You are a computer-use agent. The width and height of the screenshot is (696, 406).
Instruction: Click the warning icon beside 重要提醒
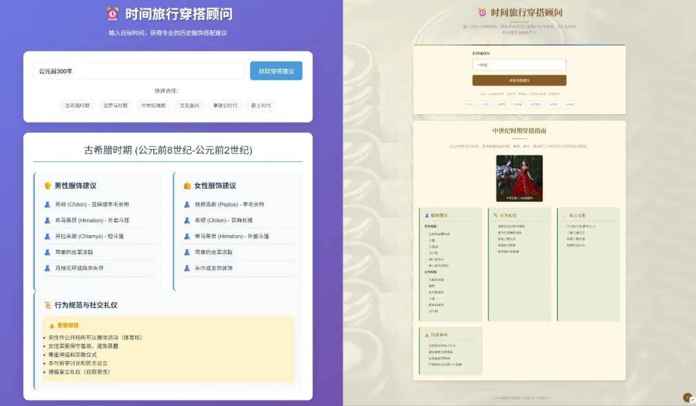click(x=52, y=325)
